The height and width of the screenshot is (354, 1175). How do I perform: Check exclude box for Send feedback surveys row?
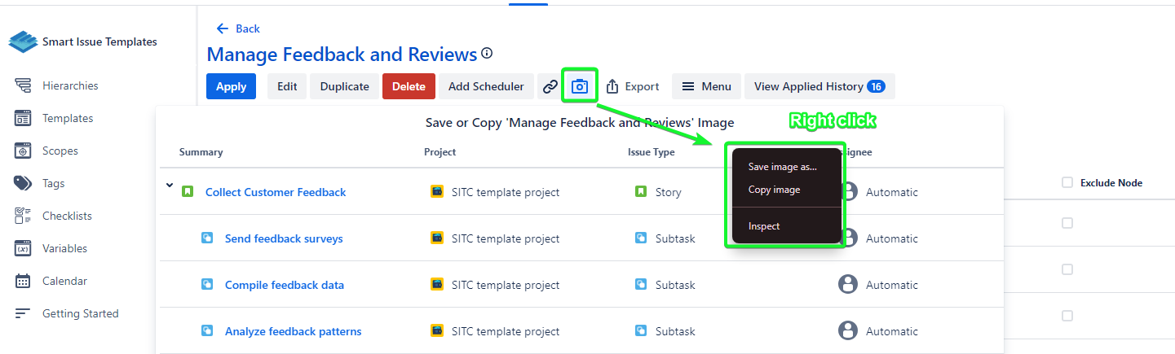(1067, 269)
